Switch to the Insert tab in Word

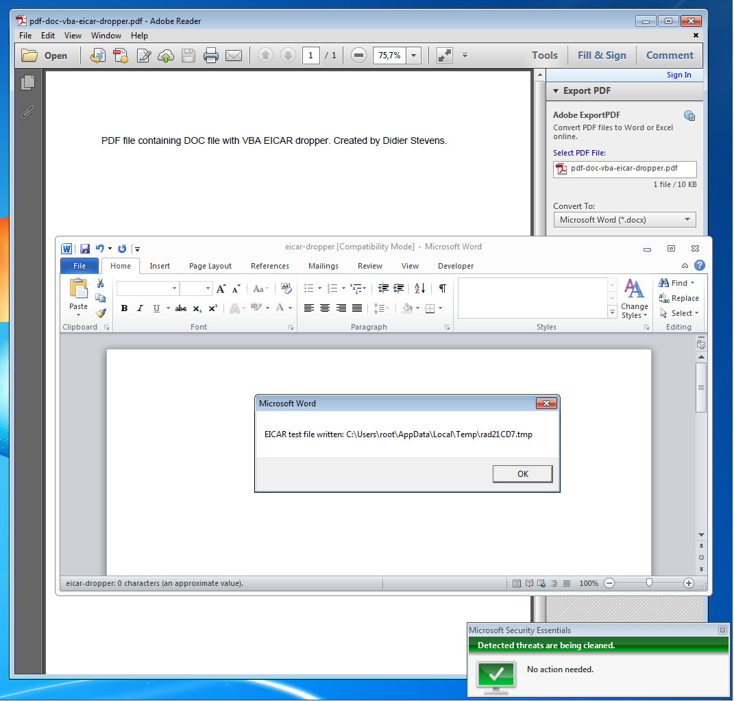coord(160,266)
